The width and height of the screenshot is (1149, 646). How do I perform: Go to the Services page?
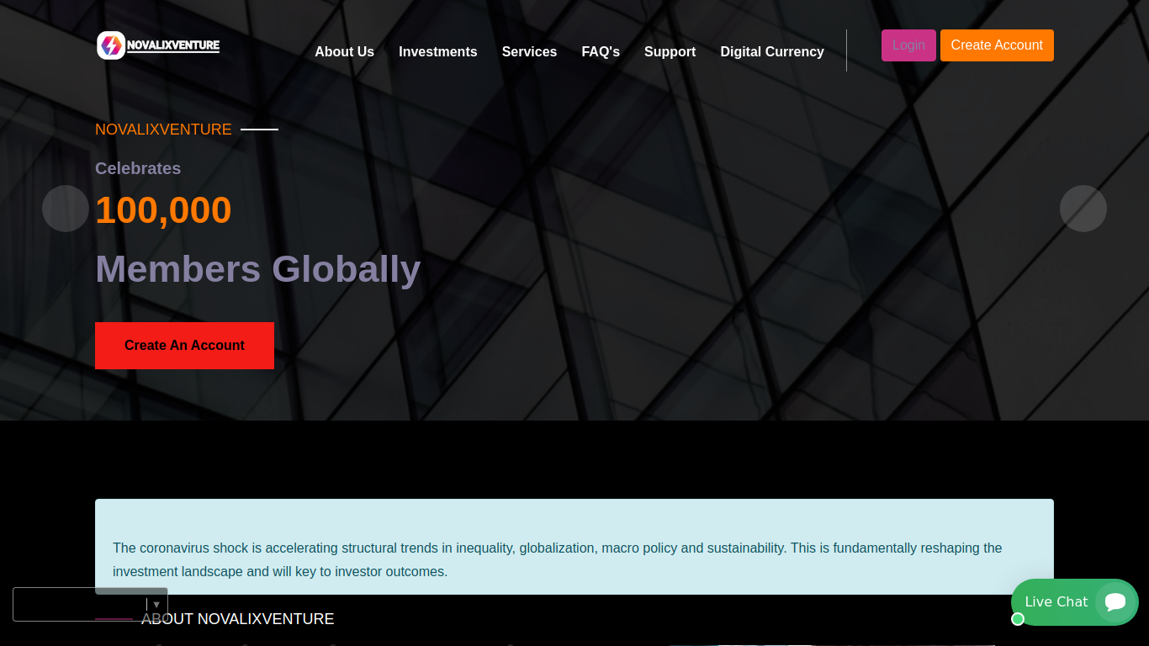tap(529, 52)
